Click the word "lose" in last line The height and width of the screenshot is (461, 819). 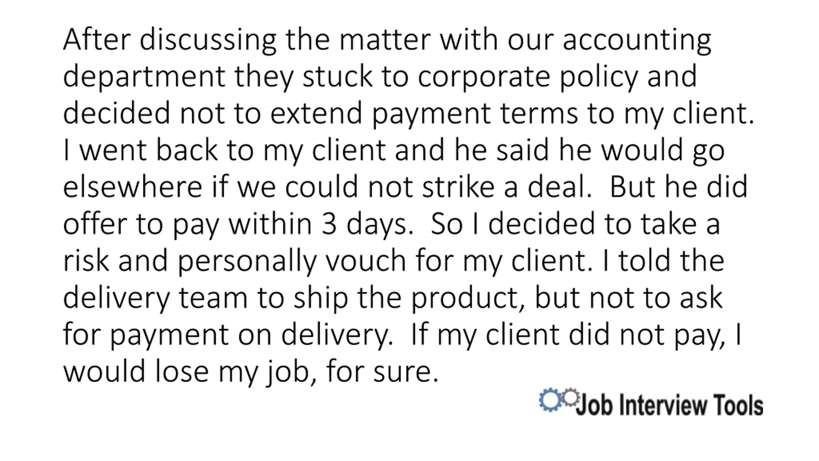pyautogui.click(x=182, y=372)
